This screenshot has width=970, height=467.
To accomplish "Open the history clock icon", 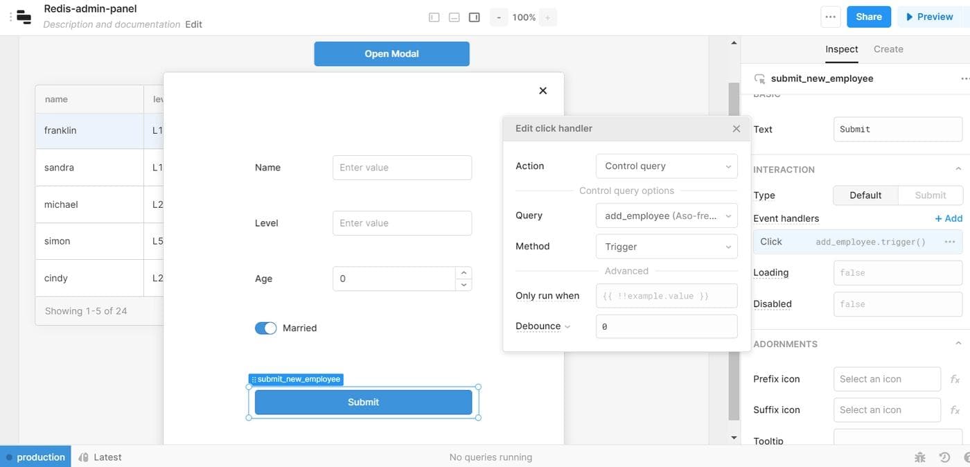I will 944,457.
